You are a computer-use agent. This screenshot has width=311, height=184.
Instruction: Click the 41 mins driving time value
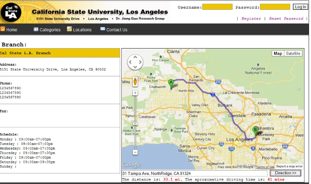pos(276,179)
